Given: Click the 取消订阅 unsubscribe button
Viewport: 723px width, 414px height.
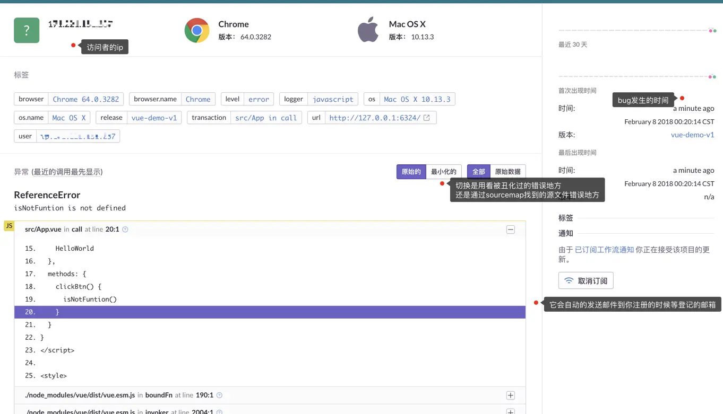Looking at the screenshot, I should (586, 280).
